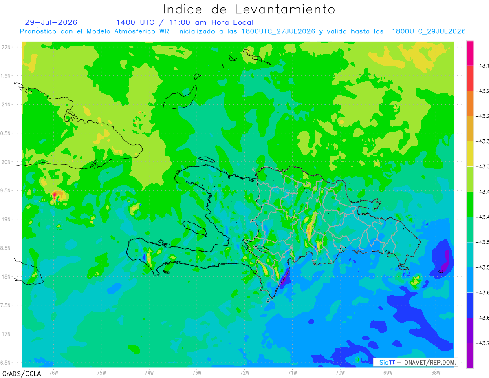
Task: Select the red legend color band
Action: (470, 78)
